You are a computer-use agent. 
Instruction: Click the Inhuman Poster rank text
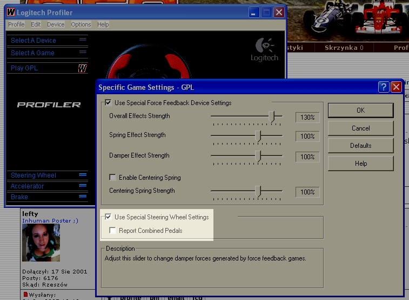point(50,220)
